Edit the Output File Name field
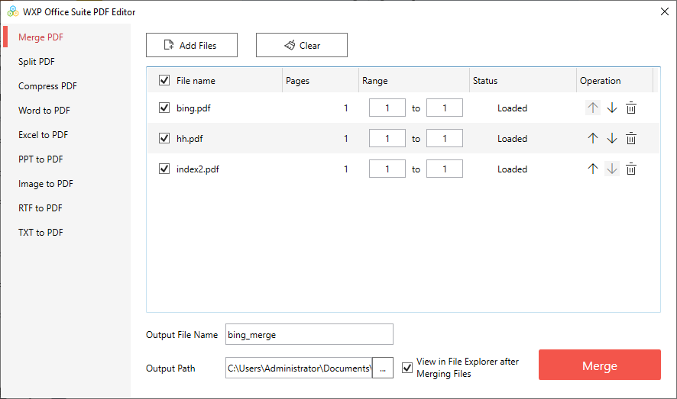This screenshot has width=677, height=399. coord(309,334)
